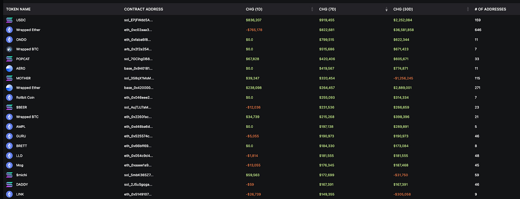The width and height of the screenshot is (520, 199).
Task: Click the 30D change value -$305,058
Action: pos(402,194)
